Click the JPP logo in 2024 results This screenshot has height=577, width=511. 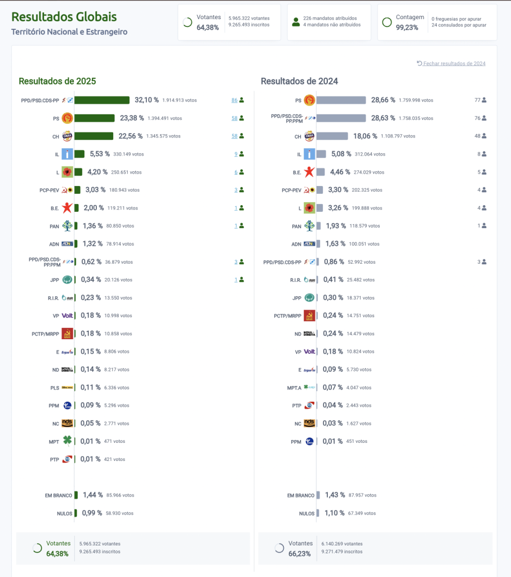coord(309,298)
